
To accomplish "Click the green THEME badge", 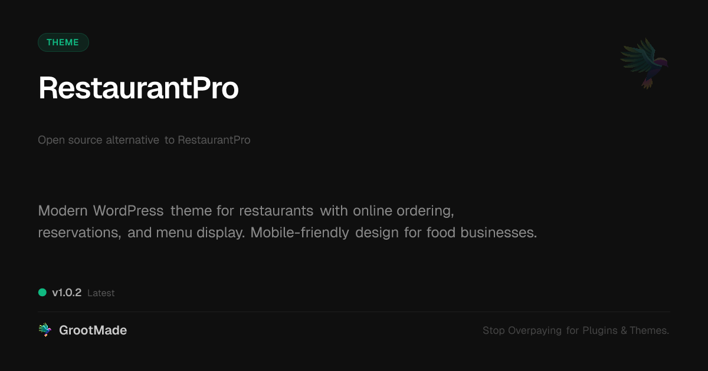I will [x=63, y=42].
